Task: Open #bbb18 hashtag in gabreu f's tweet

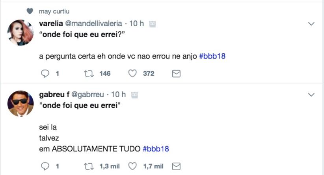Action: [x=155, y=149]
